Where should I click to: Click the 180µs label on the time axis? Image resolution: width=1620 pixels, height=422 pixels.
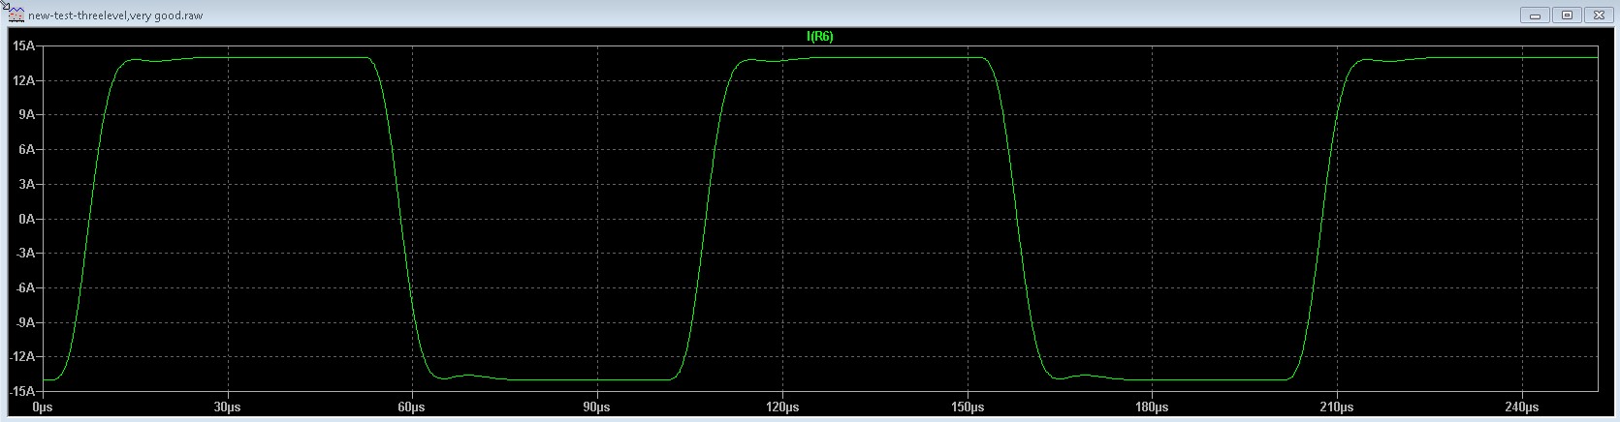[x=1152, y=407]
